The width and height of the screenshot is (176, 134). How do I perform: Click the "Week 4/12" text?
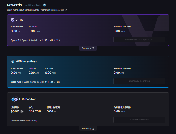point(16,82)
